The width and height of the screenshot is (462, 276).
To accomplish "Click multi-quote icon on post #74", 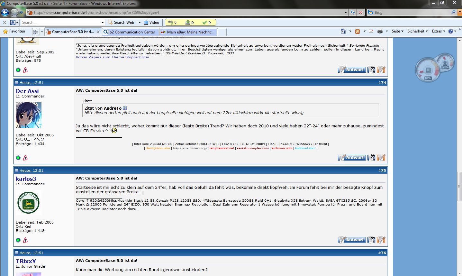I will pos(371,158).
